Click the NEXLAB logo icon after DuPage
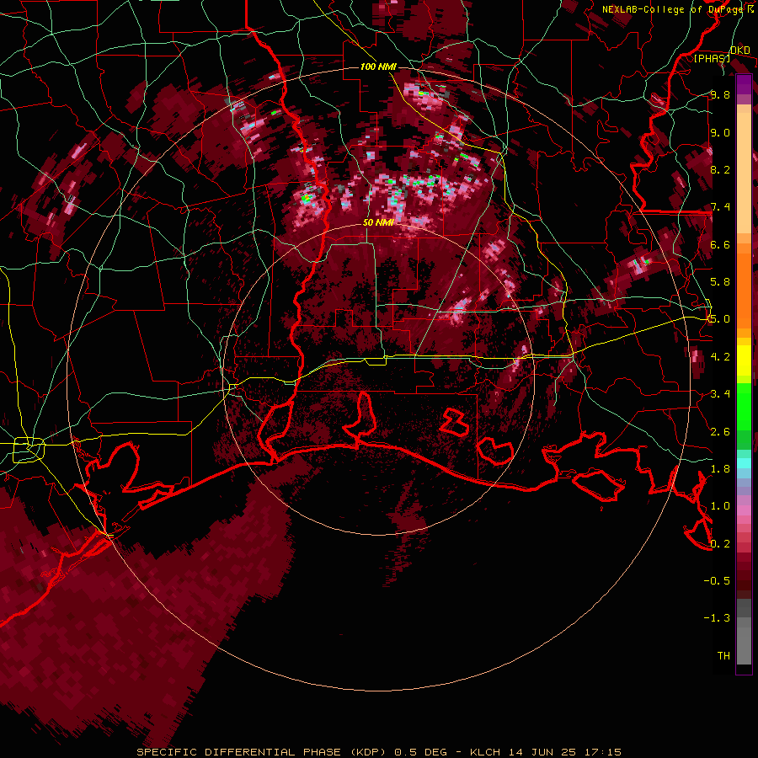Image resolution: width=758 pixels, height=758 pixels. click(750, 9)
